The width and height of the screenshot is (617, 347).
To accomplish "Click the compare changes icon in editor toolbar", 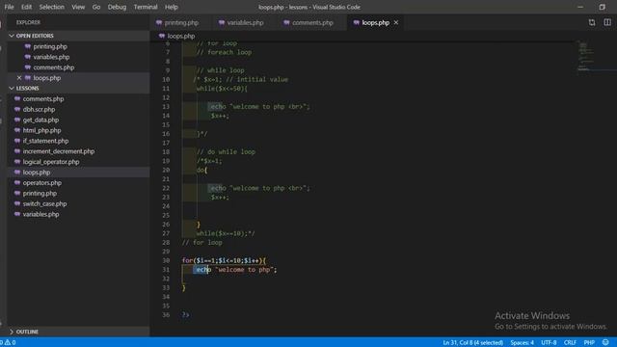I will pyautogui.click(x=592, y=23).
